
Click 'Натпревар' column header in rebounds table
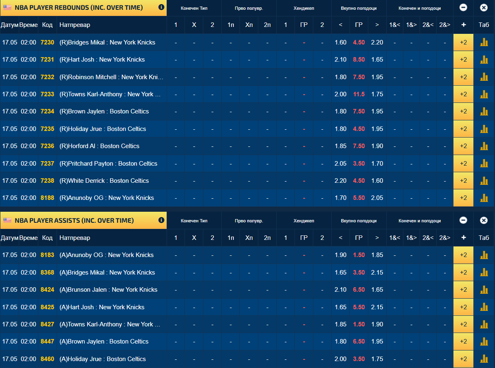(75, 25)
